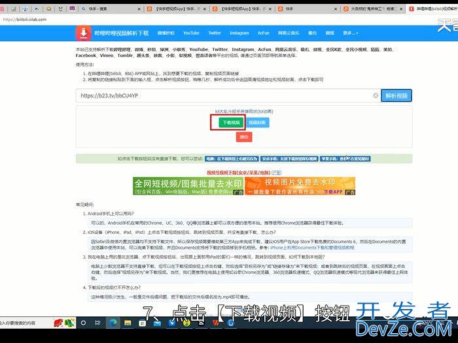The width and height of the screenshot is (458, 343).
Task: Open the YouTube nav link
Action: click(191, 33)
